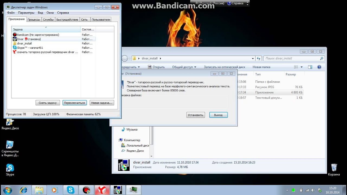Expand the Общий доступ dropdown
The width and height of the screenshot is (347, 195).
click(x=195, y=67)
